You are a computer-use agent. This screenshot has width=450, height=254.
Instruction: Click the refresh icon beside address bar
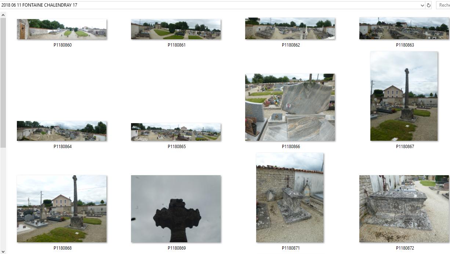click(428, 5)
